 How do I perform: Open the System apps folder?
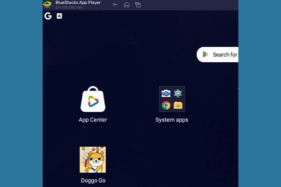tap(172, 99)
